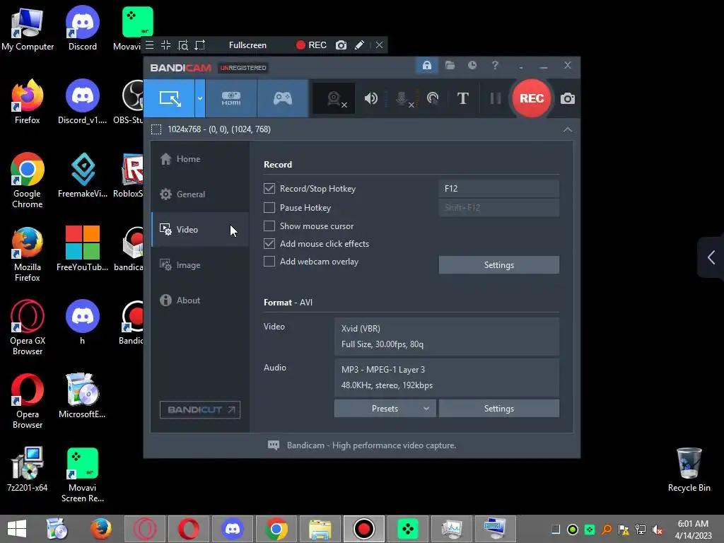724x543 pixels.
Task: Click the text overlay T icon
Action: [462, 98]
